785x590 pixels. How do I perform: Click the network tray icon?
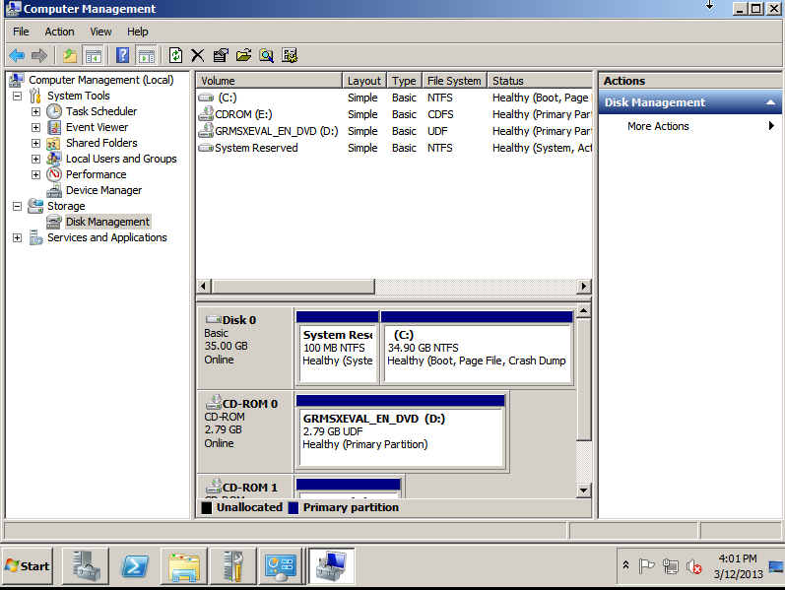pyautogui.click(x=671, y=566)
